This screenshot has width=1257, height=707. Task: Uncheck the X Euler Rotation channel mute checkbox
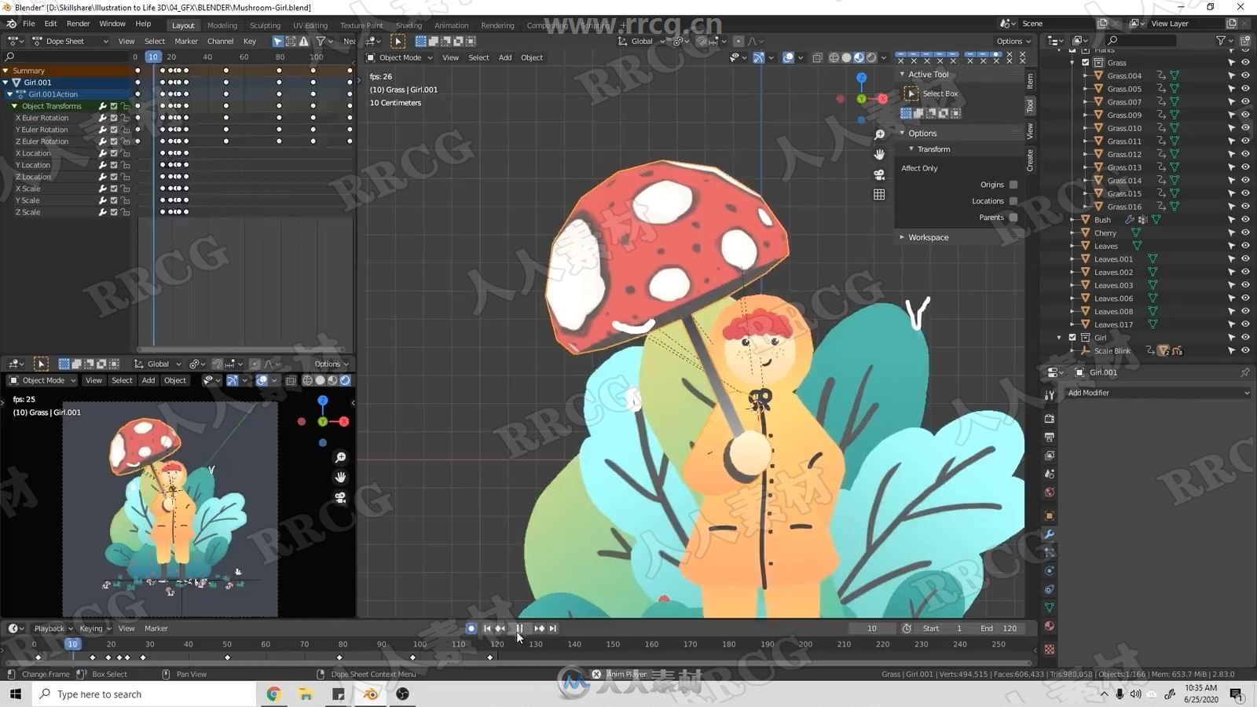114,118
